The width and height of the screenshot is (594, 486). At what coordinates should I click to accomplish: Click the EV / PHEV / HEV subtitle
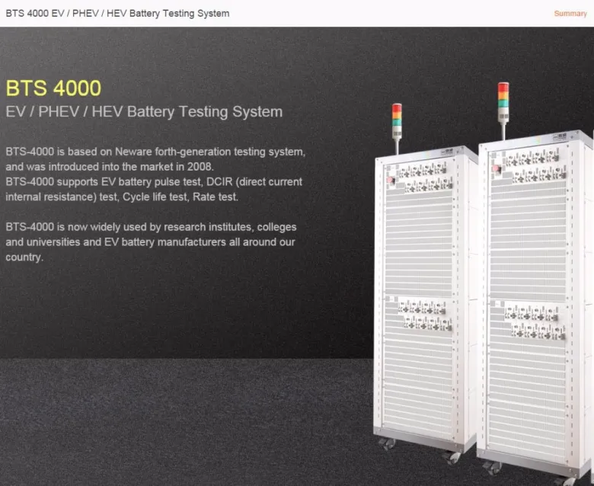pos(144,112)
